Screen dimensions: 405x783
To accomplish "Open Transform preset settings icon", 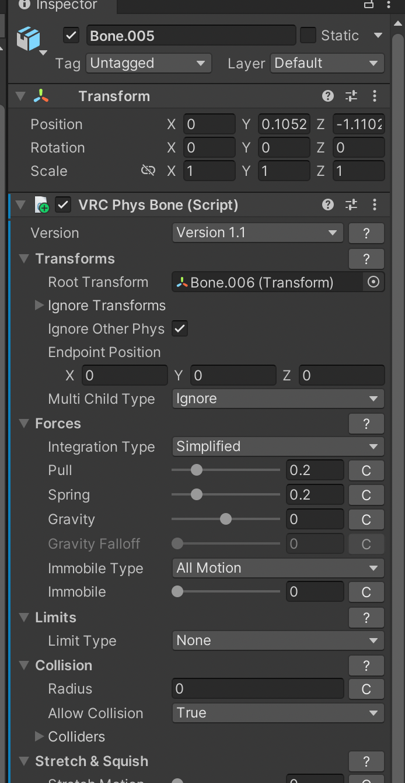I will [351, 96].
